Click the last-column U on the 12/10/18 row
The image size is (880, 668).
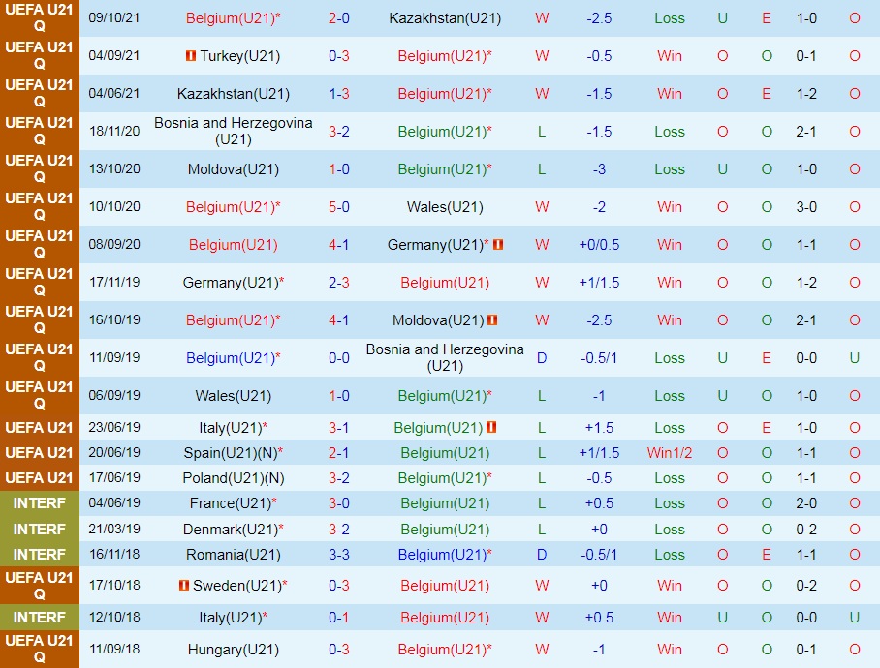(x=854, y=618)
